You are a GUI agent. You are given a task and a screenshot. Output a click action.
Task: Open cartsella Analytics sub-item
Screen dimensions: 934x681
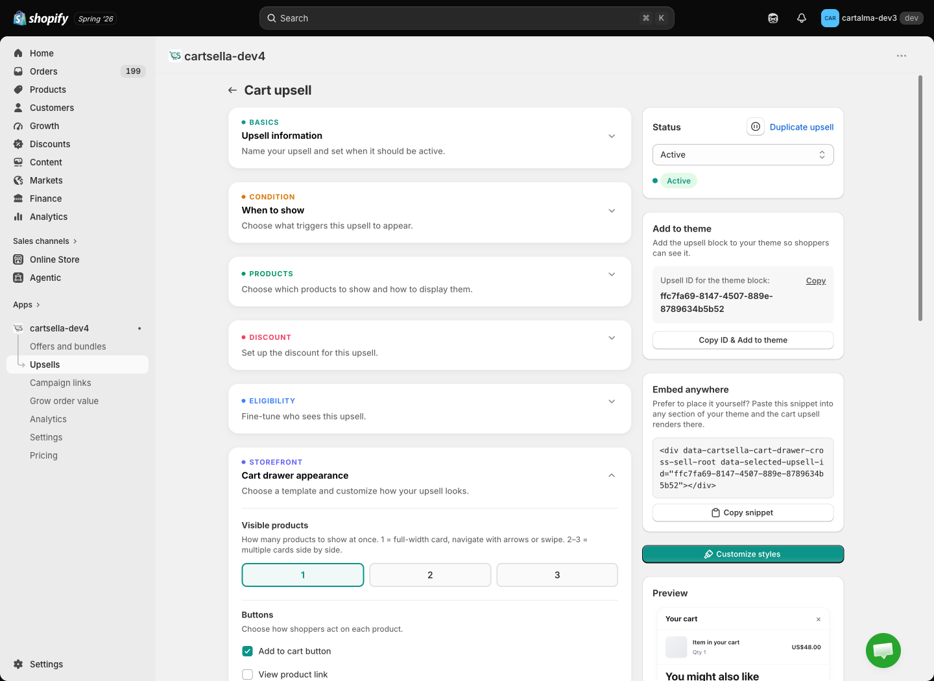click(48, 419)
